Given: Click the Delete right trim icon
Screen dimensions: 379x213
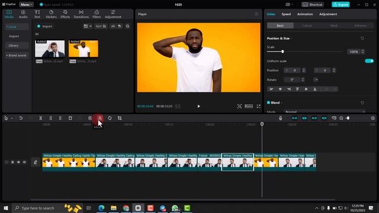Looking at the screenshot, I should point(60,118).
